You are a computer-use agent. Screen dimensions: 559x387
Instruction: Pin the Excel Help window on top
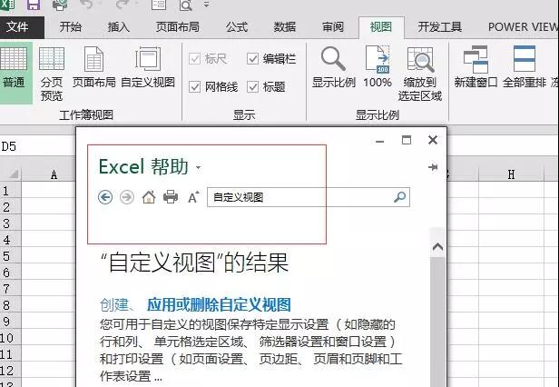click(x=433, y=167)
